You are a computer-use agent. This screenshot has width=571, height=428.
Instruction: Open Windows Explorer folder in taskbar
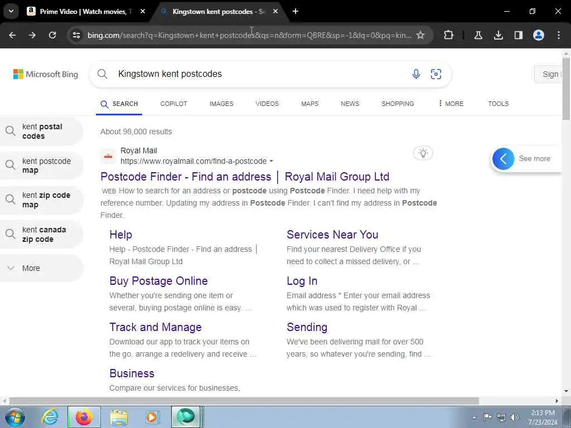(x=119, y=417)
